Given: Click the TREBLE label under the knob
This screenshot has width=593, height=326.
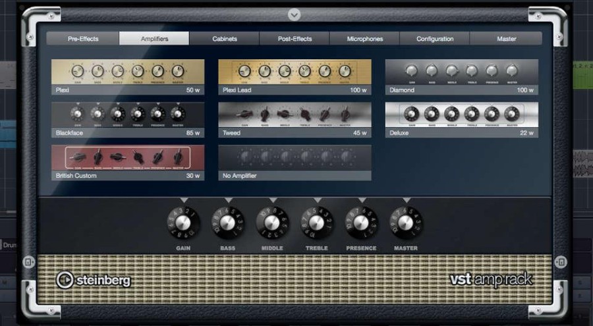Looking at the screenshot, I should click(x=316, y=248).
